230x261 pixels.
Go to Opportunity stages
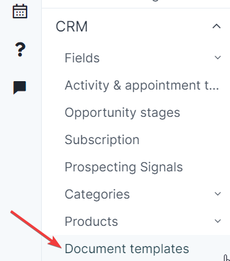click(x=122, y=113)
